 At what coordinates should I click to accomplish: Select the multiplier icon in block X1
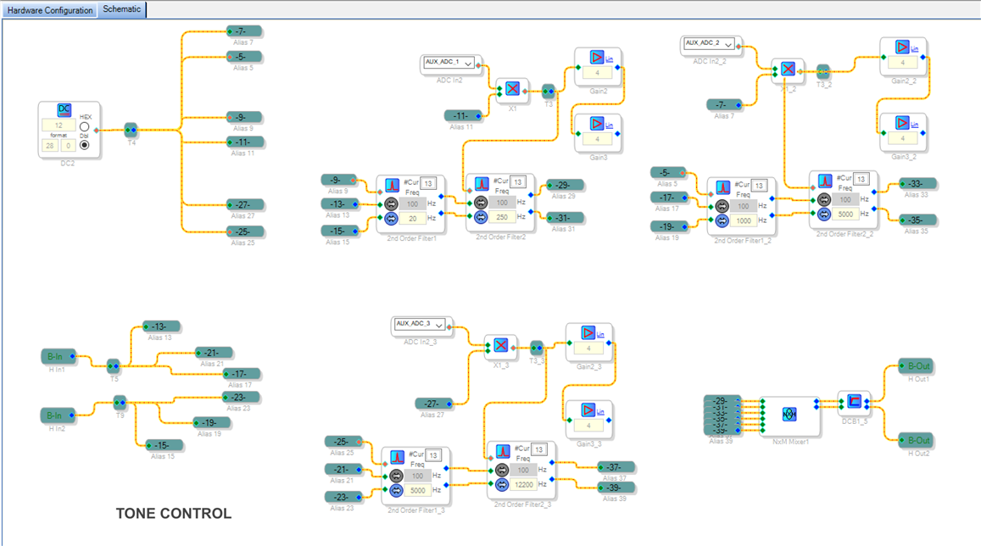(x=512, y=89)
